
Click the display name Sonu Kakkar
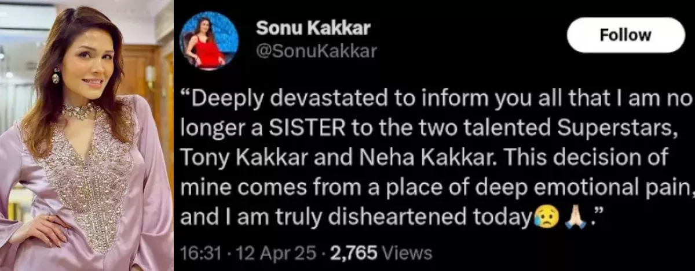coord(313,28)
